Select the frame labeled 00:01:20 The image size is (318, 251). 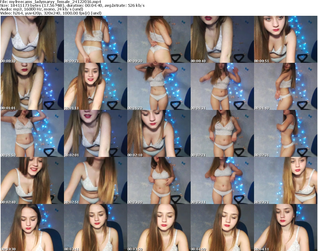159,86
